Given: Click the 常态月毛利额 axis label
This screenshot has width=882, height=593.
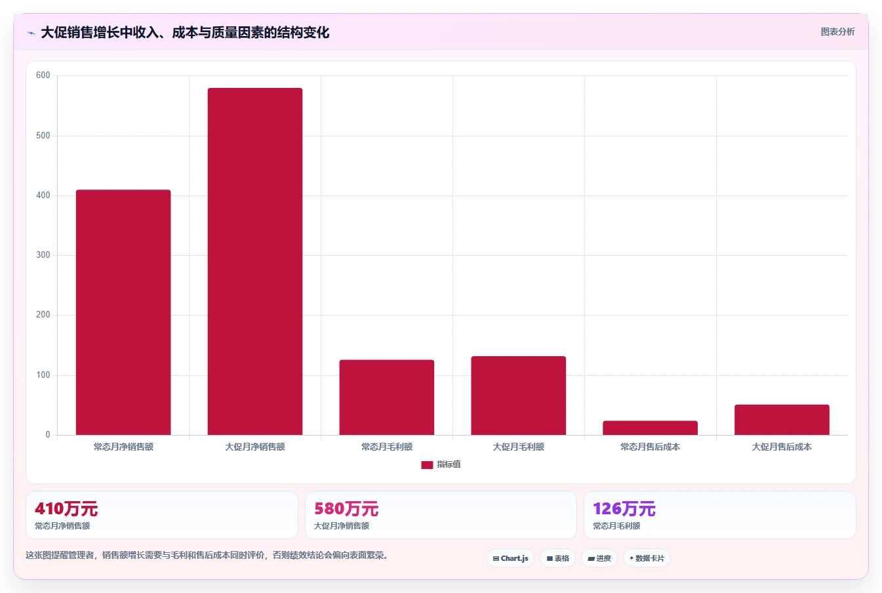Looking at the screenshot, I should tap(387, 447).
